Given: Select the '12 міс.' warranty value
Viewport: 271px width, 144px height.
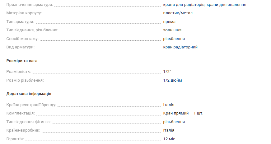Looking at the screenshot, I should pos(170,139).
